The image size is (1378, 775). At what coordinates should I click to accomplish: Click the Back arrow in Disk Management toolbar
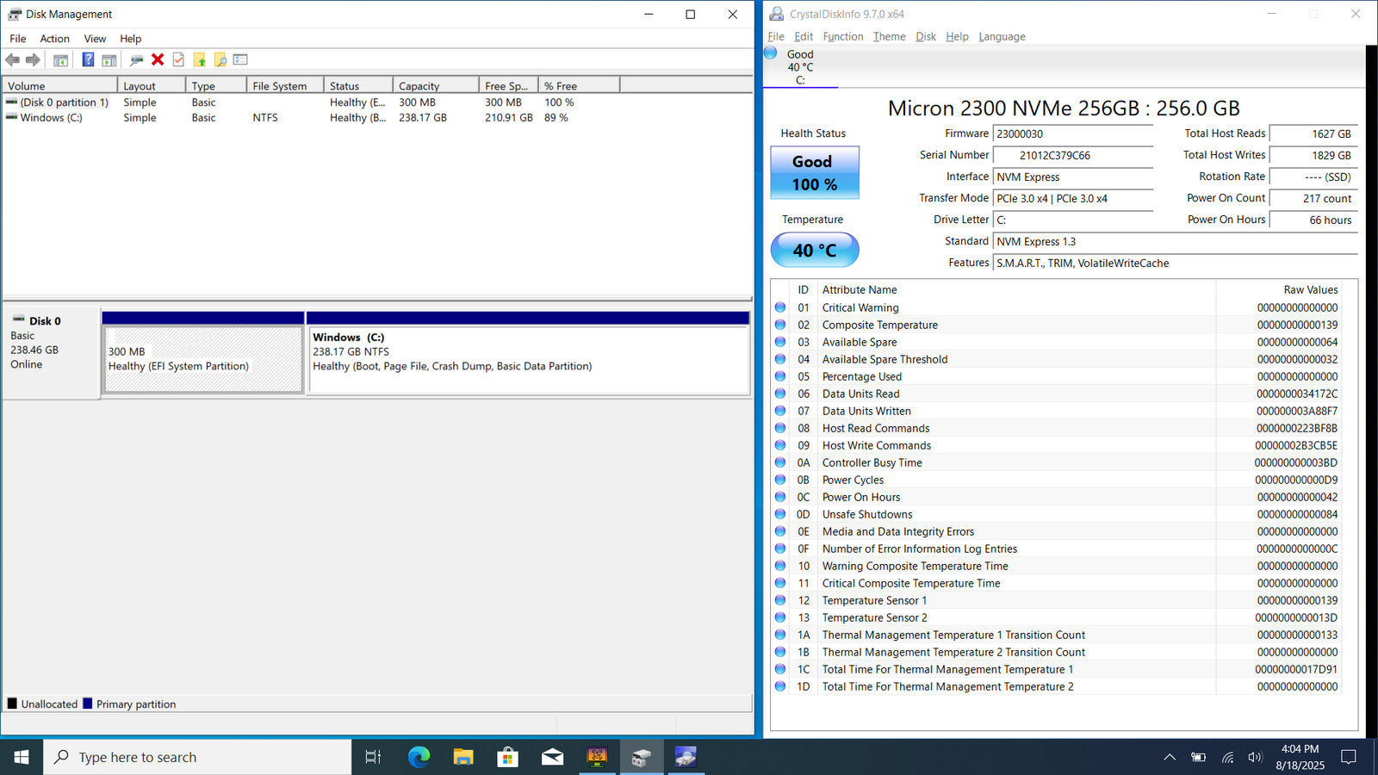point(12,59)
